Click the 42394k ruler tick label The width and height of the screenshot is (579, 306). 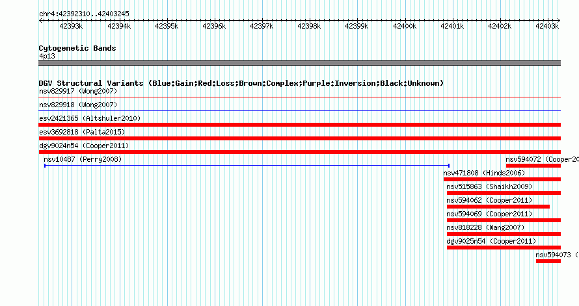coord(119,27)
